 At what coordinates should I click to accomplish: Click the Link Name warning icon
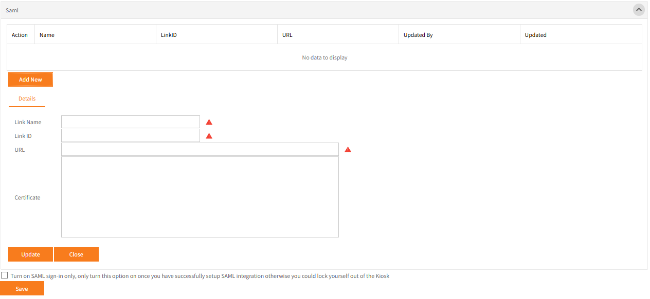[x=209, y=122]
